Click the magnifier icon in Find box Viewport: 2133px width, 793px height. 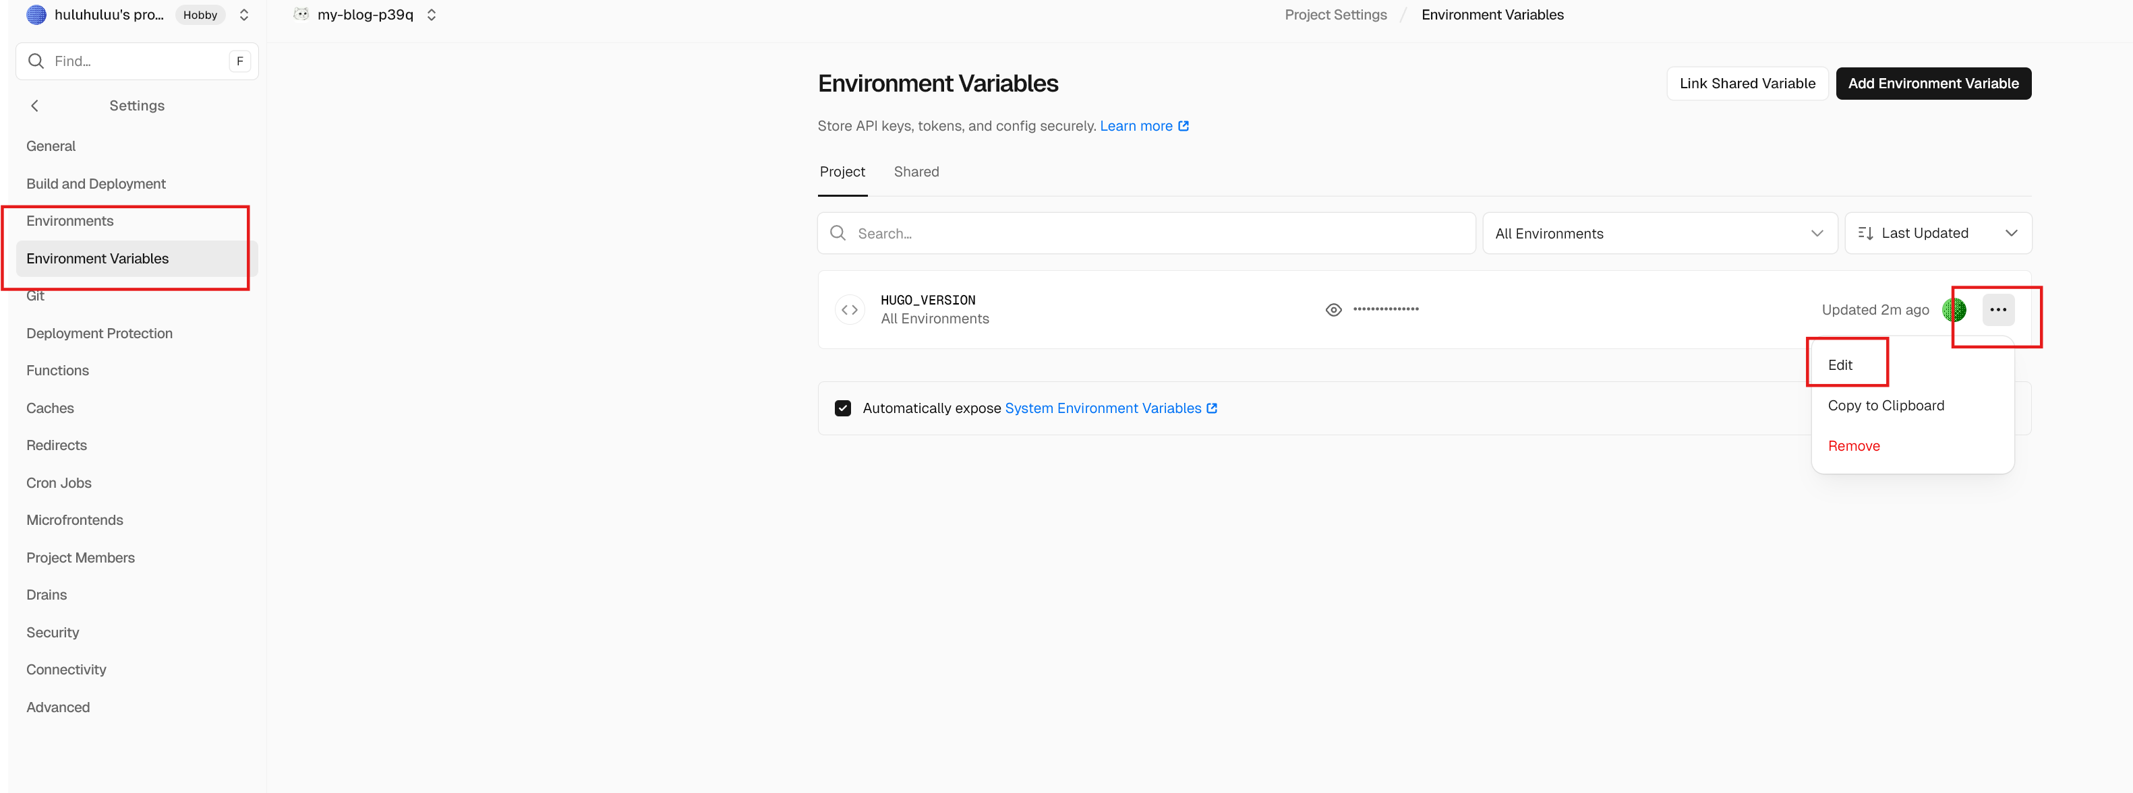pos(36,61)
